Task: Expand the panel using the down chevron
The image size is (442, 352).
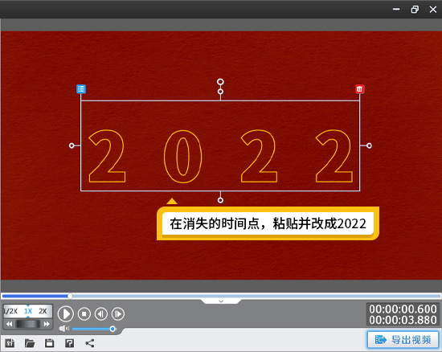Action: coord(221,301)
